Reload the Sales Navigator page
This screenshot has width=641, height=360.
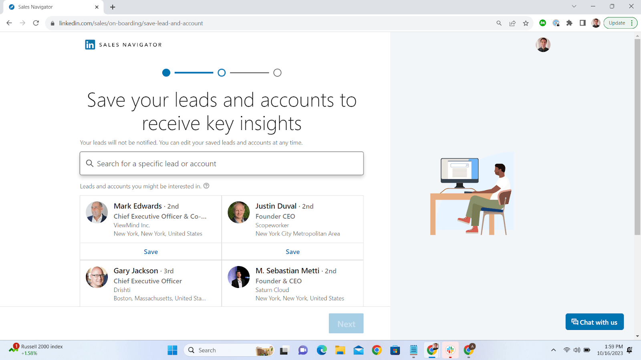tap(36, 23)
